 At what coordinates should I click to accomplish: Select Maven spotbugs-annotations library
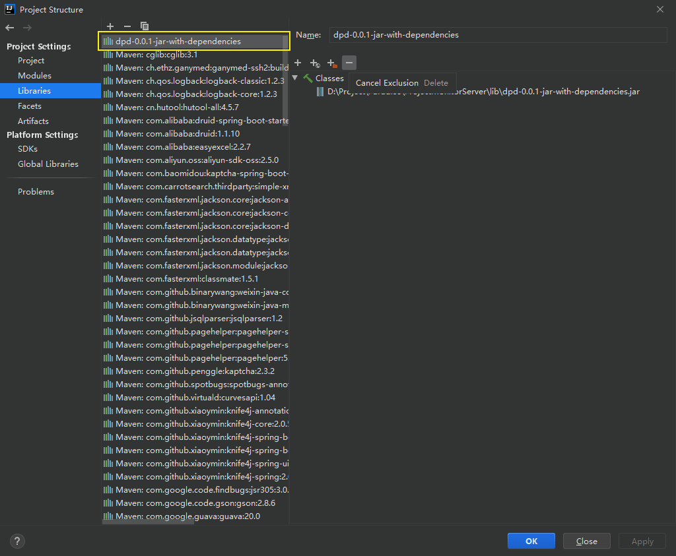[195, 384]
